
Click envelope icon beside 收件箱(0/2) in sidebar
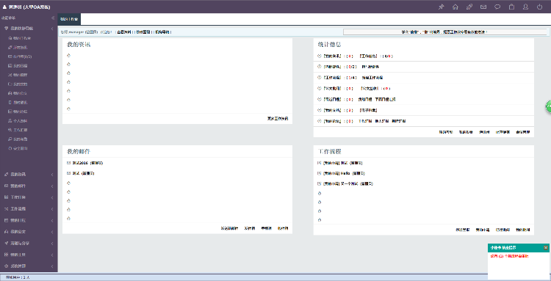pos(10,56)
